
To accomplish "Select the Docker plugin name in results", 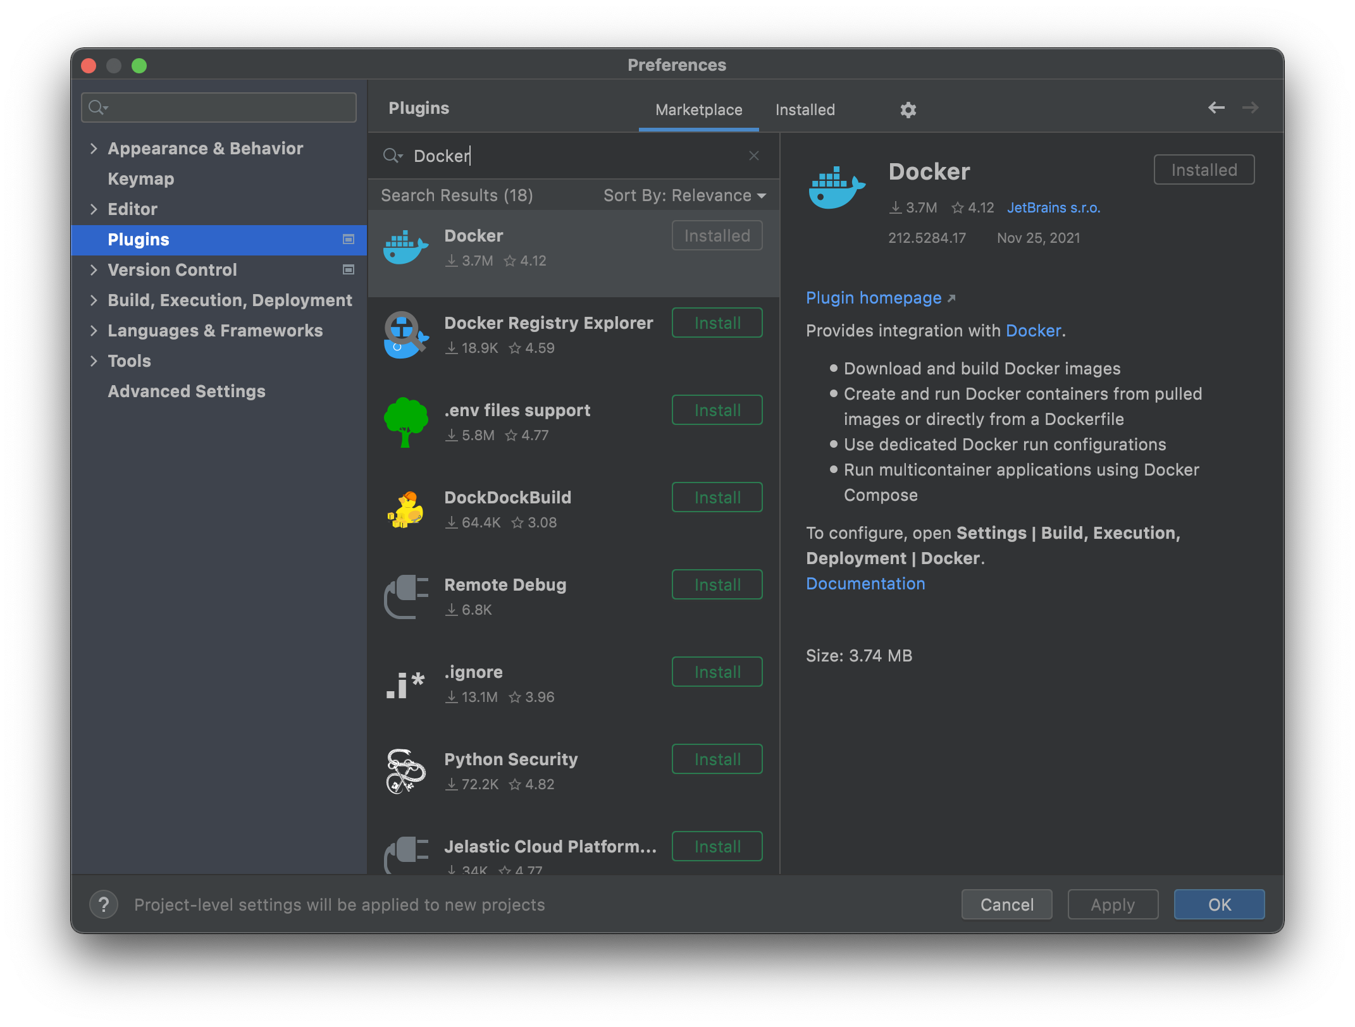I will pyautogui.click(x=473, y=236).
